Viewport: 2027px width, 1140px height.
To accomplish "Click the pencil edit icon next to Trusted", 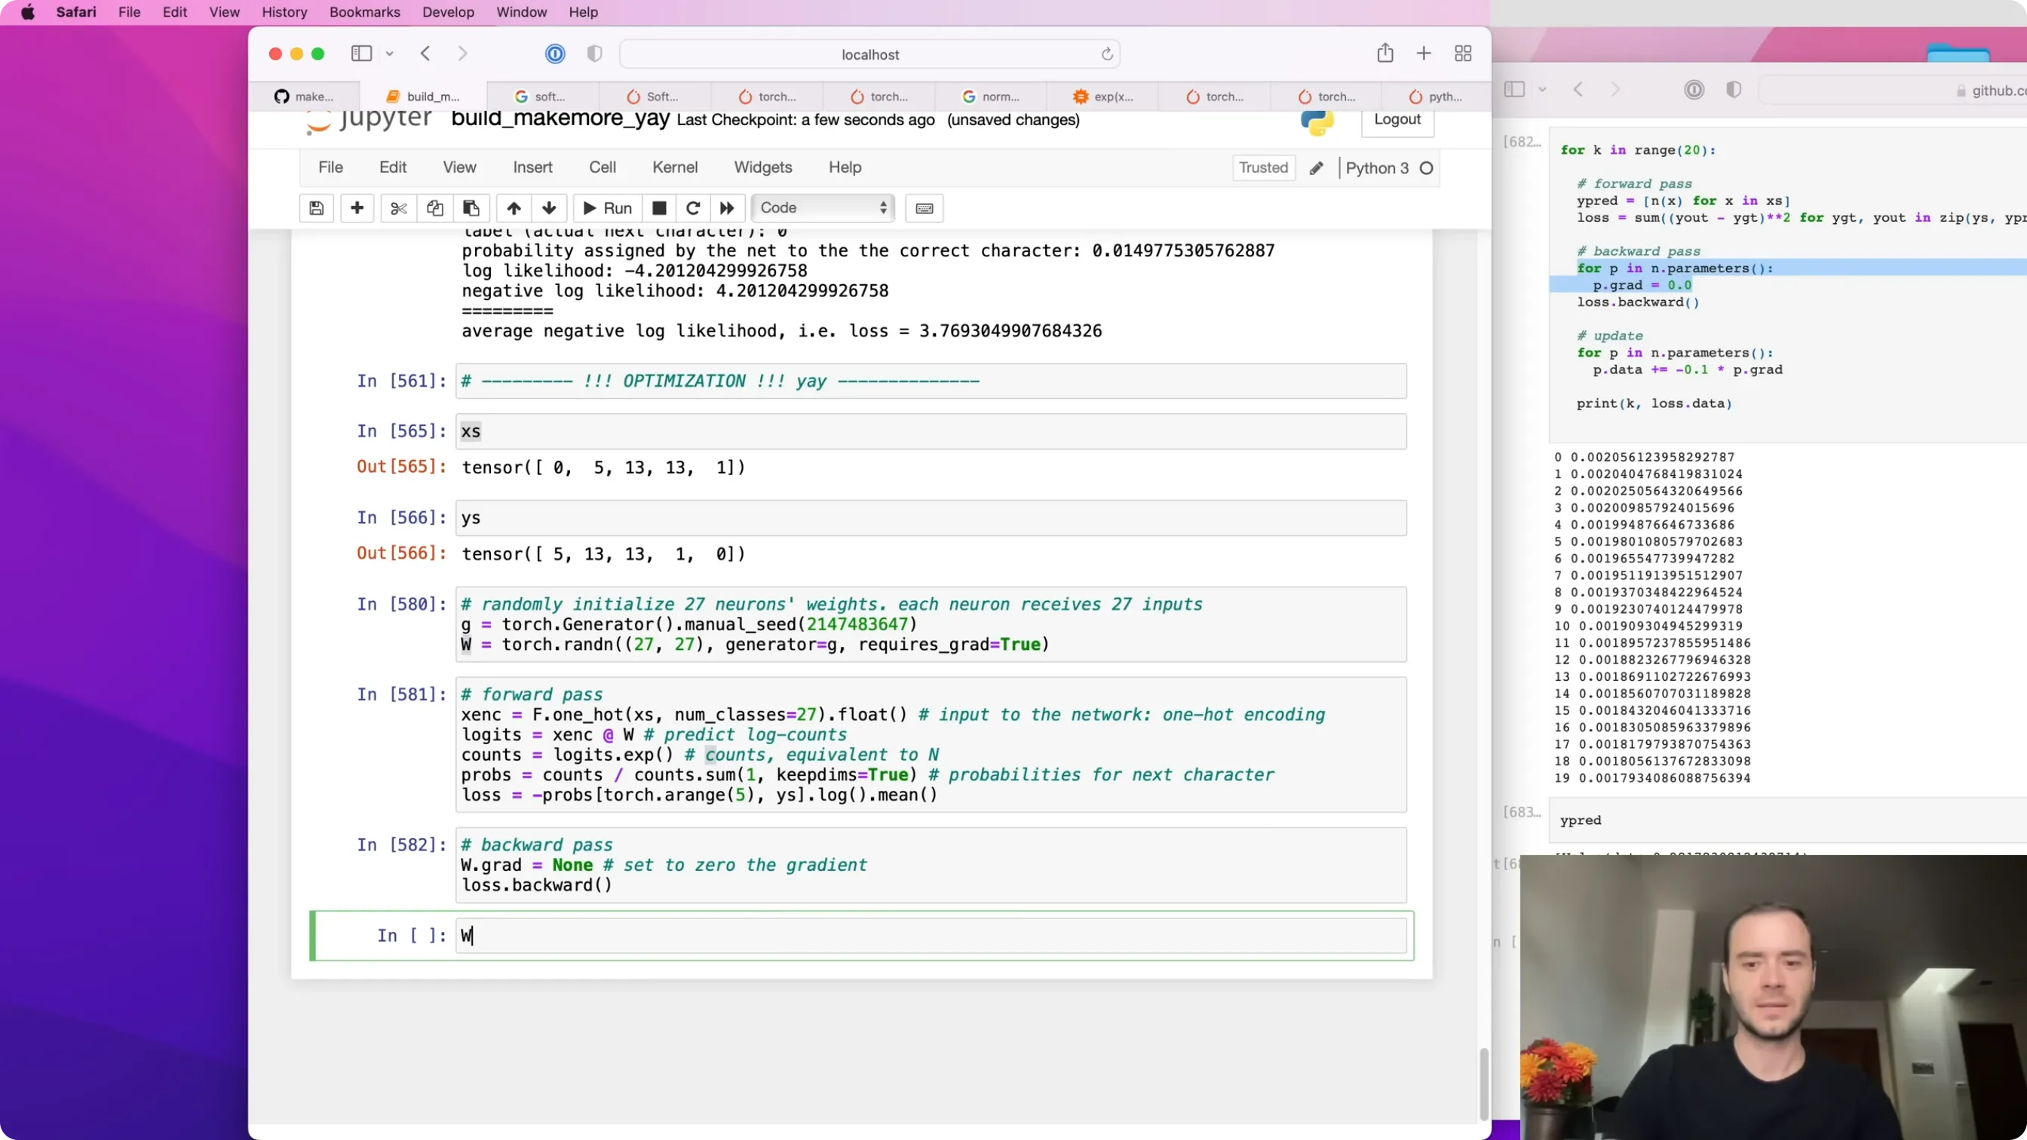I will click(x=1317, y=167).
